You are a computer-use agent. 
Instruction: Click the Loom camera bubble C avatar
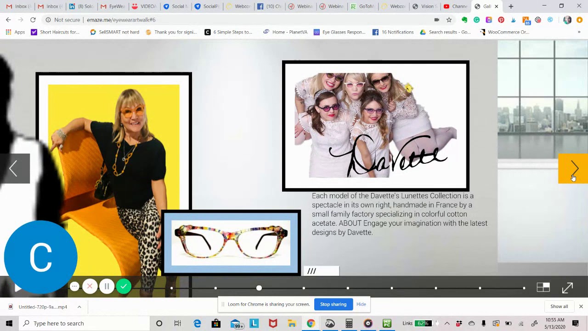[40, 257]
